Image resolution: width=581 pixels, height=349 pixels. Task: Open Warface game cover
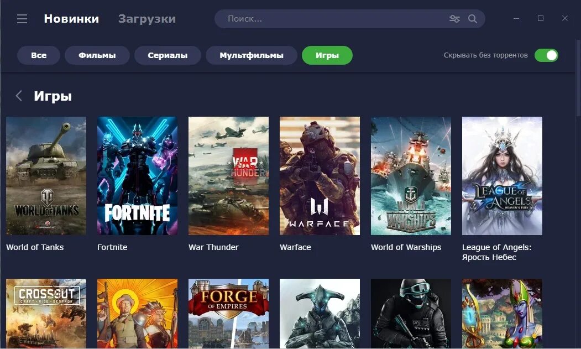(x=320, y=176)
